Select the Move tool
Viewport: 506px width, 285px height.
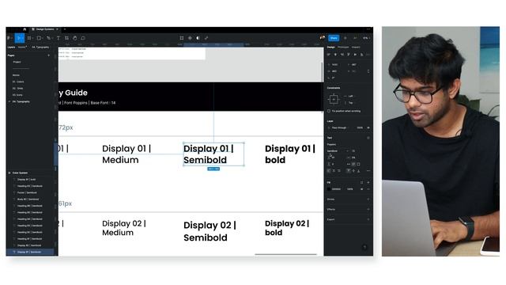click(19, 38)
